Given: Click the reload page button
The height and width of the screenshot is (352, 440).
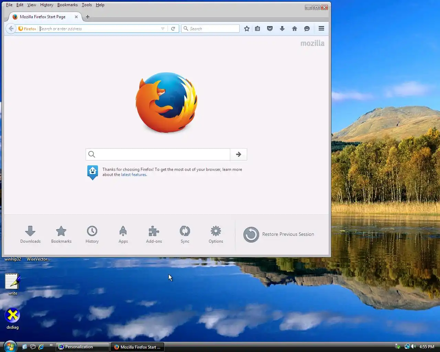Looking at the screenshot, I should click(x=173, y=29).
